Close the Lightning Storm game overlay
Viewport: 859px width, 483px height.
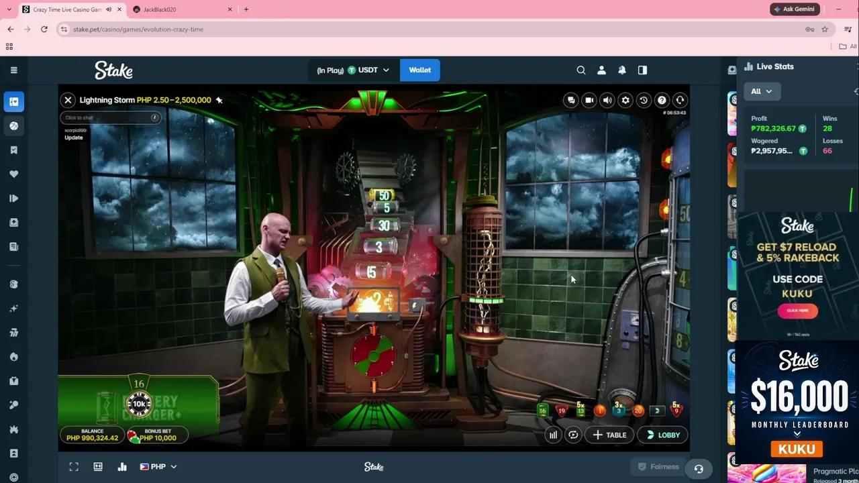68,100
